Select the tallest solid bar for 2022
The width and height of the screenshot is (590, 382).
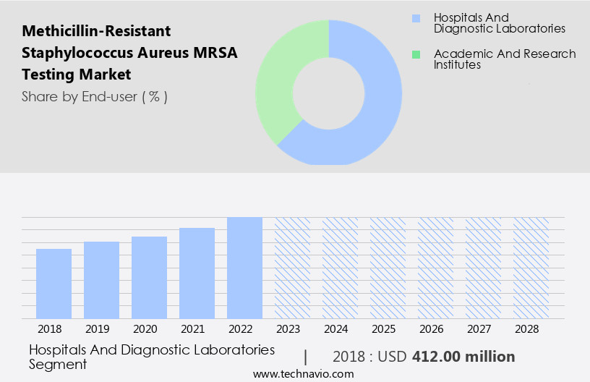pyautogui.click(x=244, y=268)
